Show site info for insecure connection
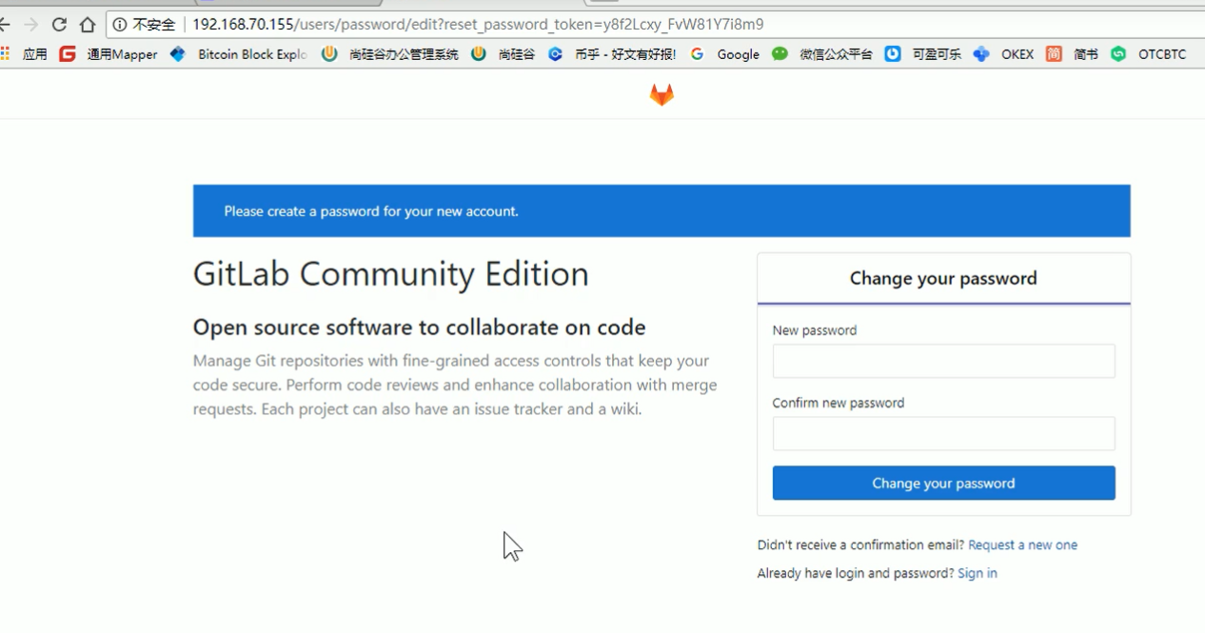 point(145,25)
